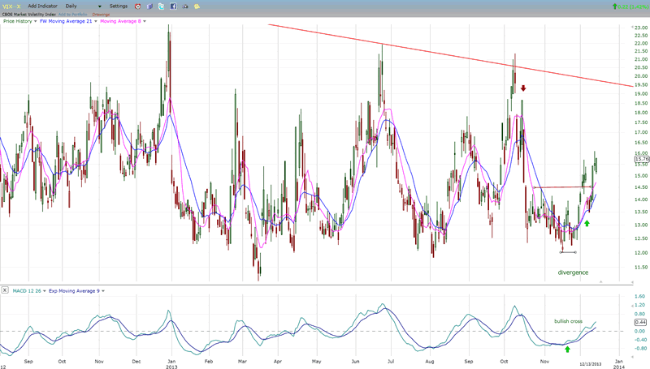
Task: Click the dark red down arrow marker
Action: tap(524, 88)
